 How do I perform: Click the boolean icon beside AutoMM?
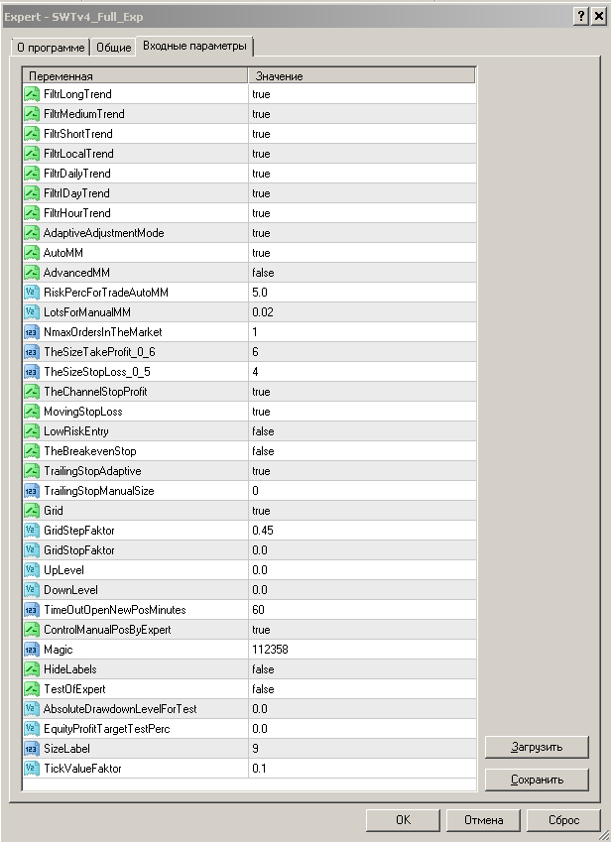[32, 253]
